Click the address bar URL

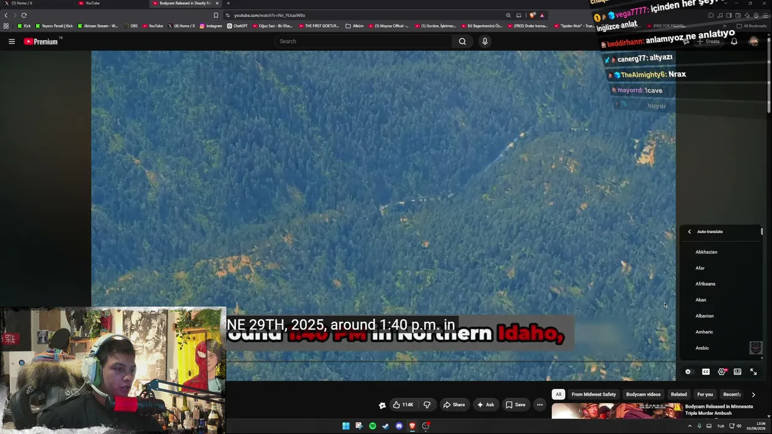pyautogui.click(x=270, y=15)
